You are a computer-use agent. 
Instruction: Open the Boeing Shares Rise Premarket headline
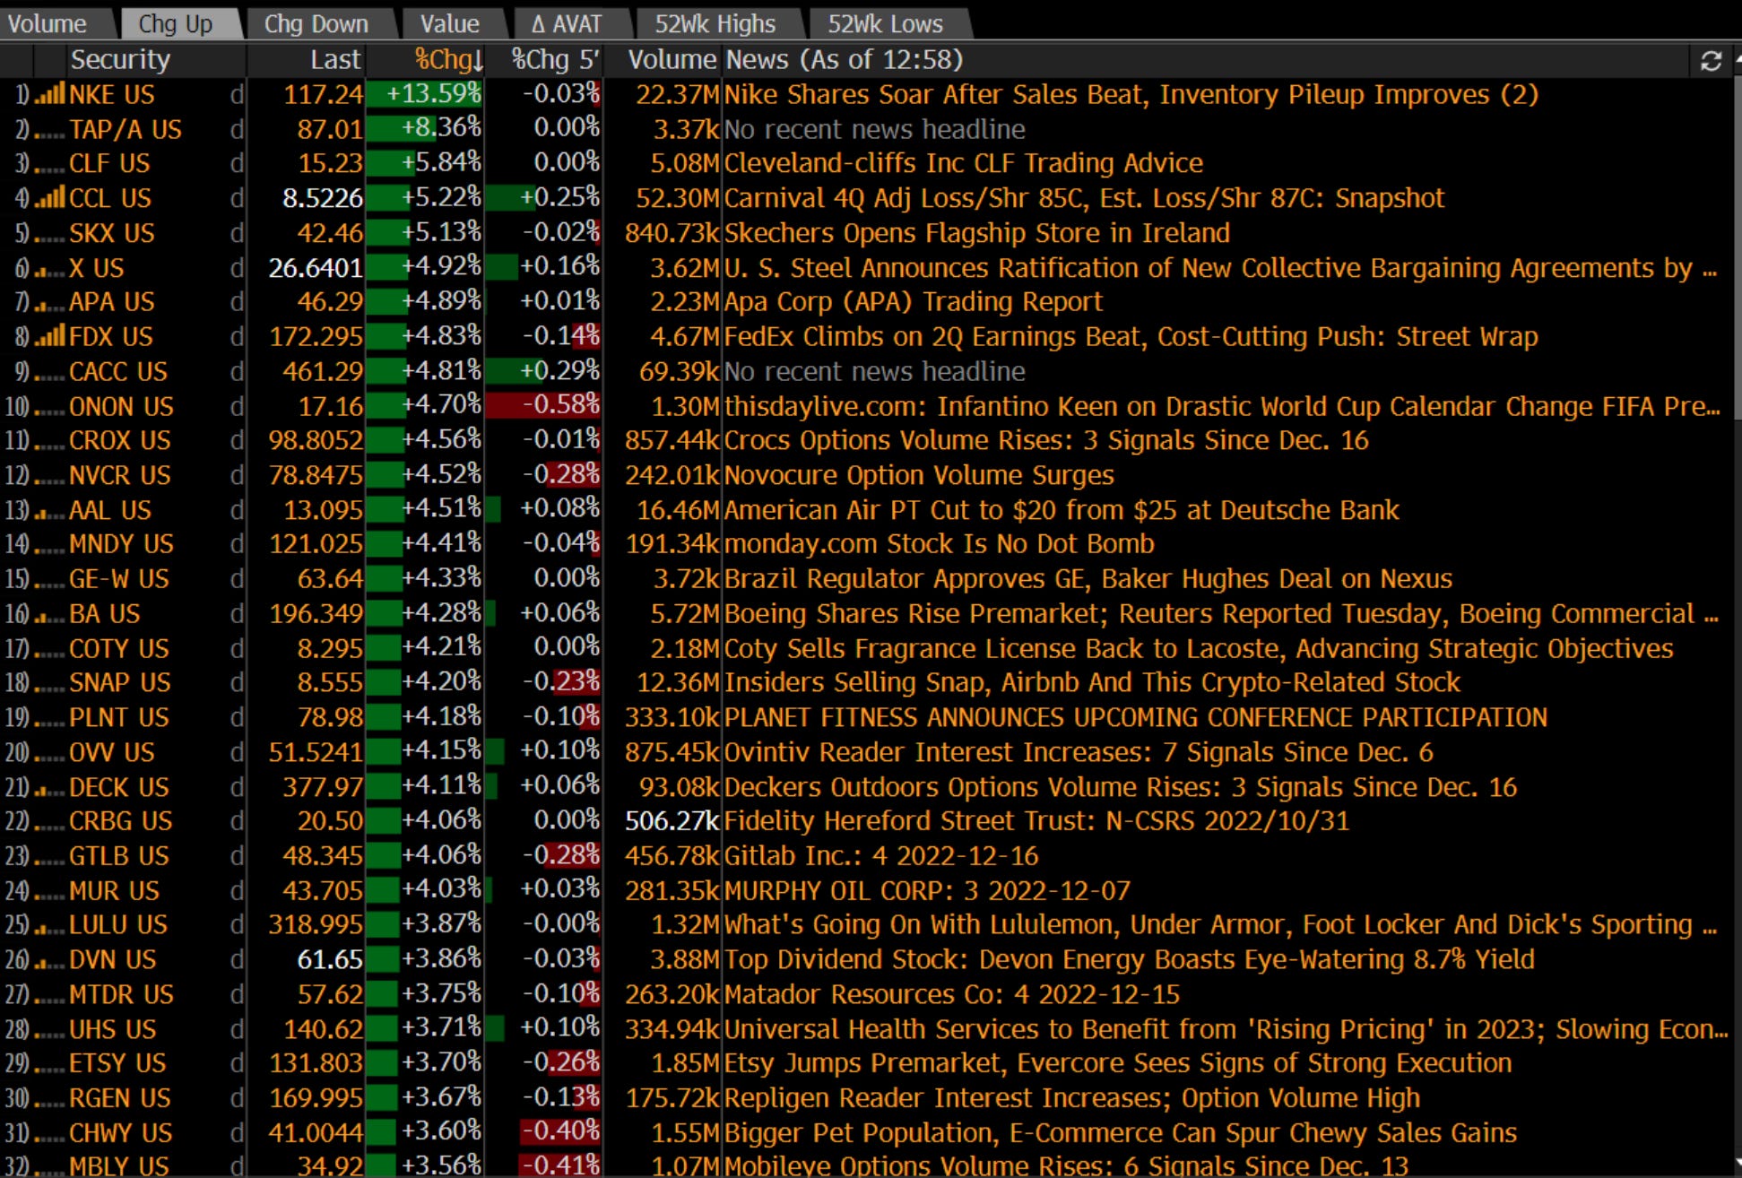tap(1221, 614)
